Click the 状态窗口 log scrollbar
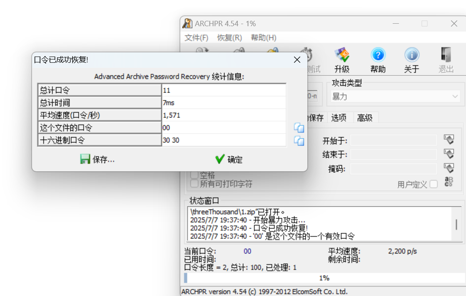 tap(456, 224)
